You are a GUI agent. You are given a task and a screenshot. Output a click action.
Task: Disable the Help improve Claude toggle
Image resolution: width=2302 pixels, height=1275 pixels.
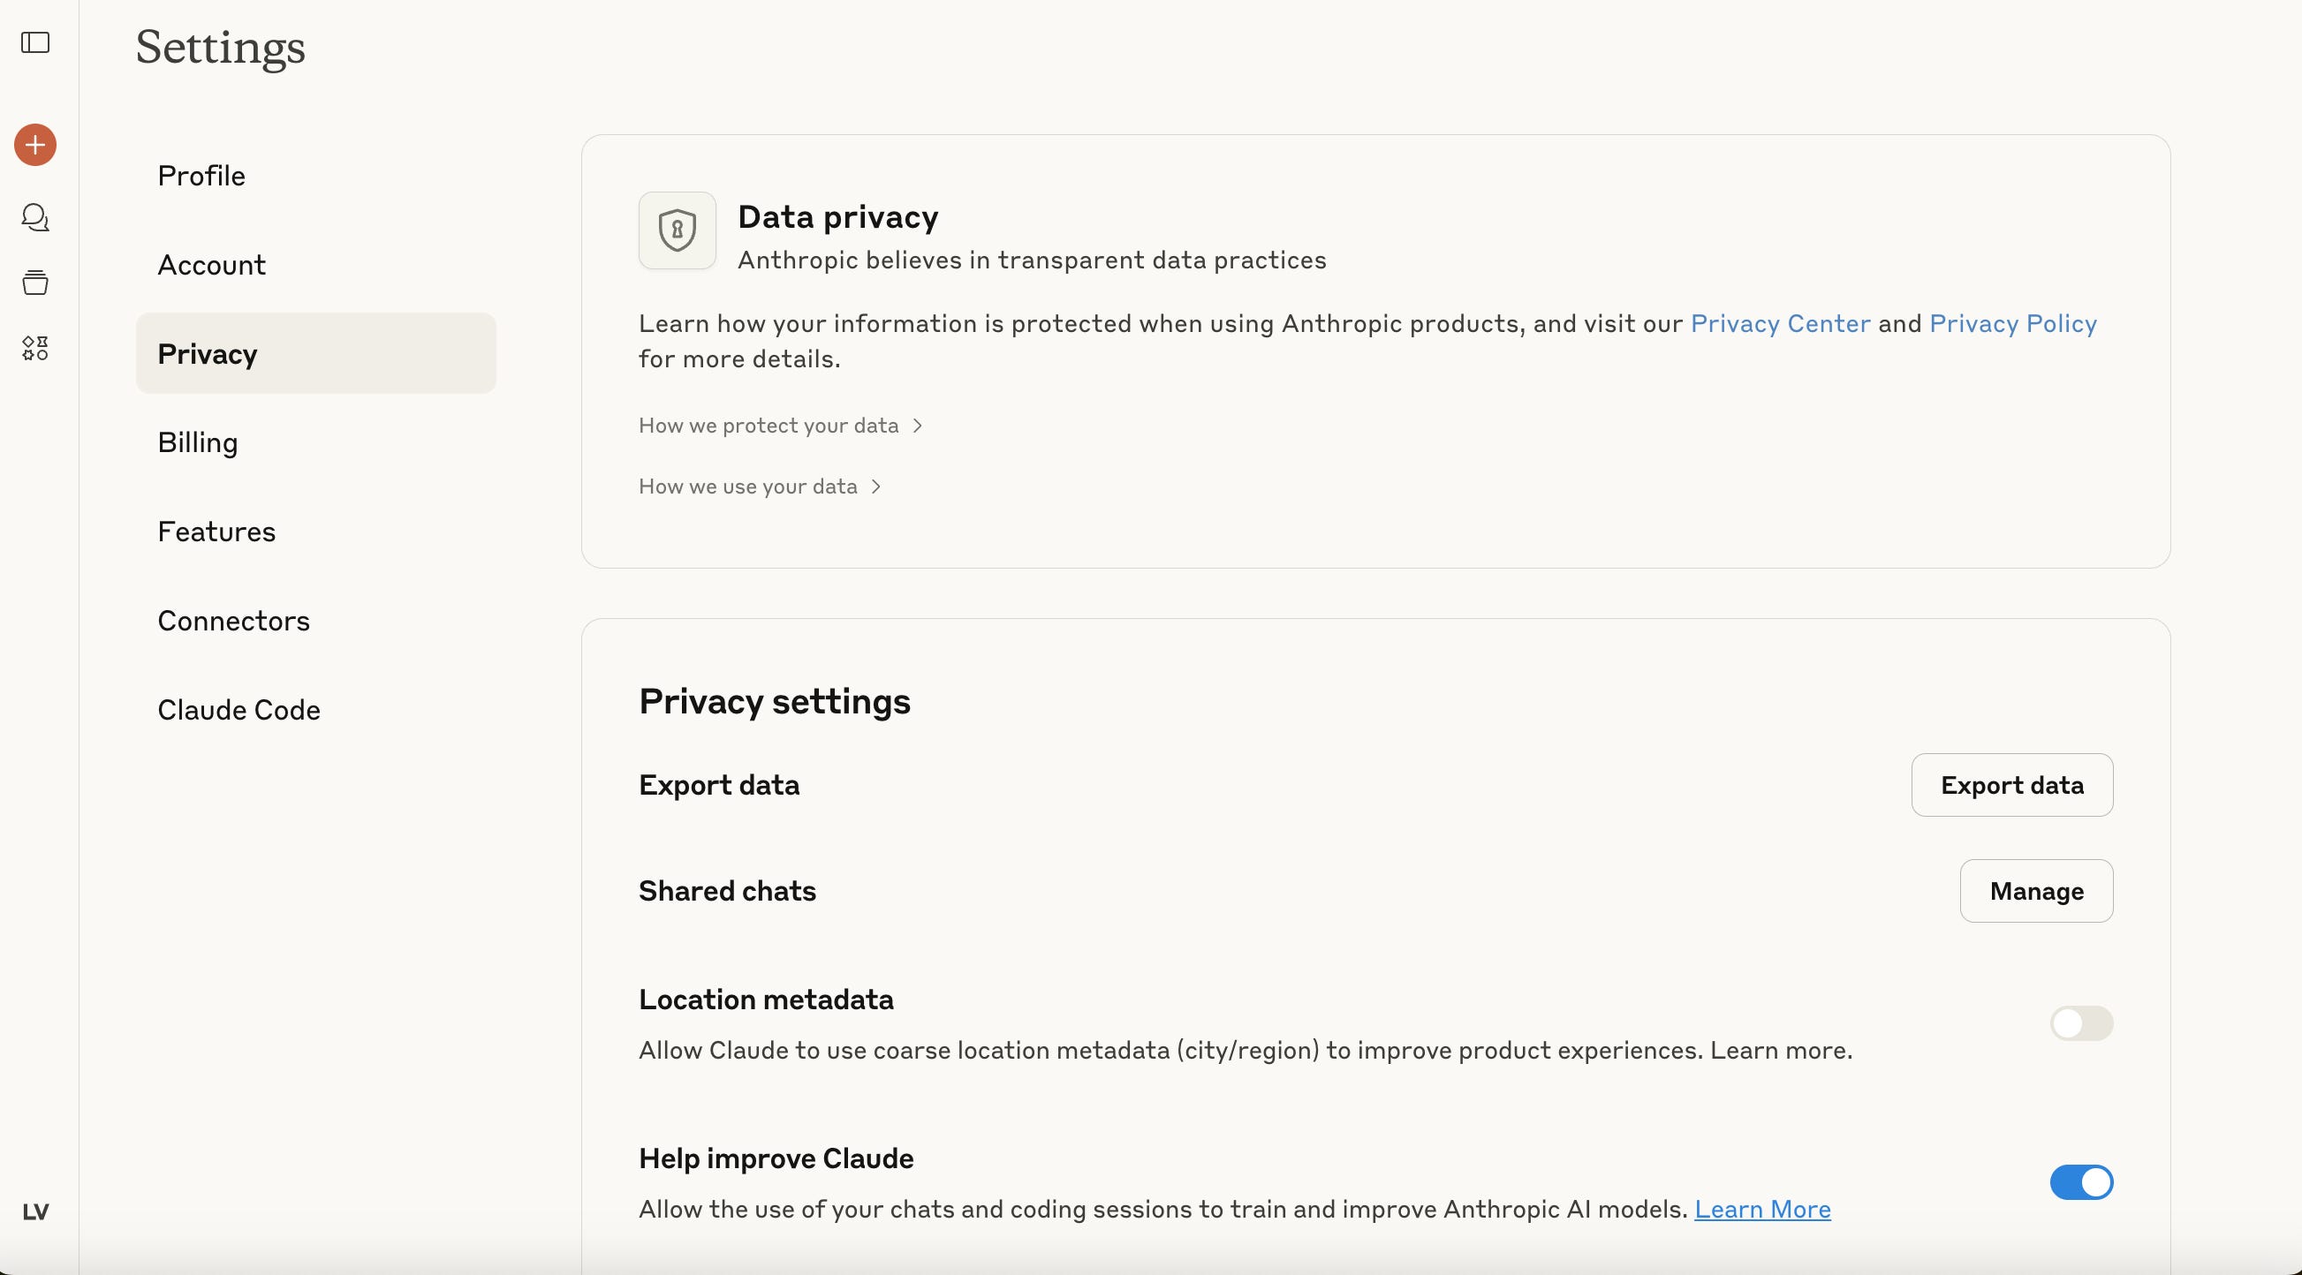(2080, 1182)
